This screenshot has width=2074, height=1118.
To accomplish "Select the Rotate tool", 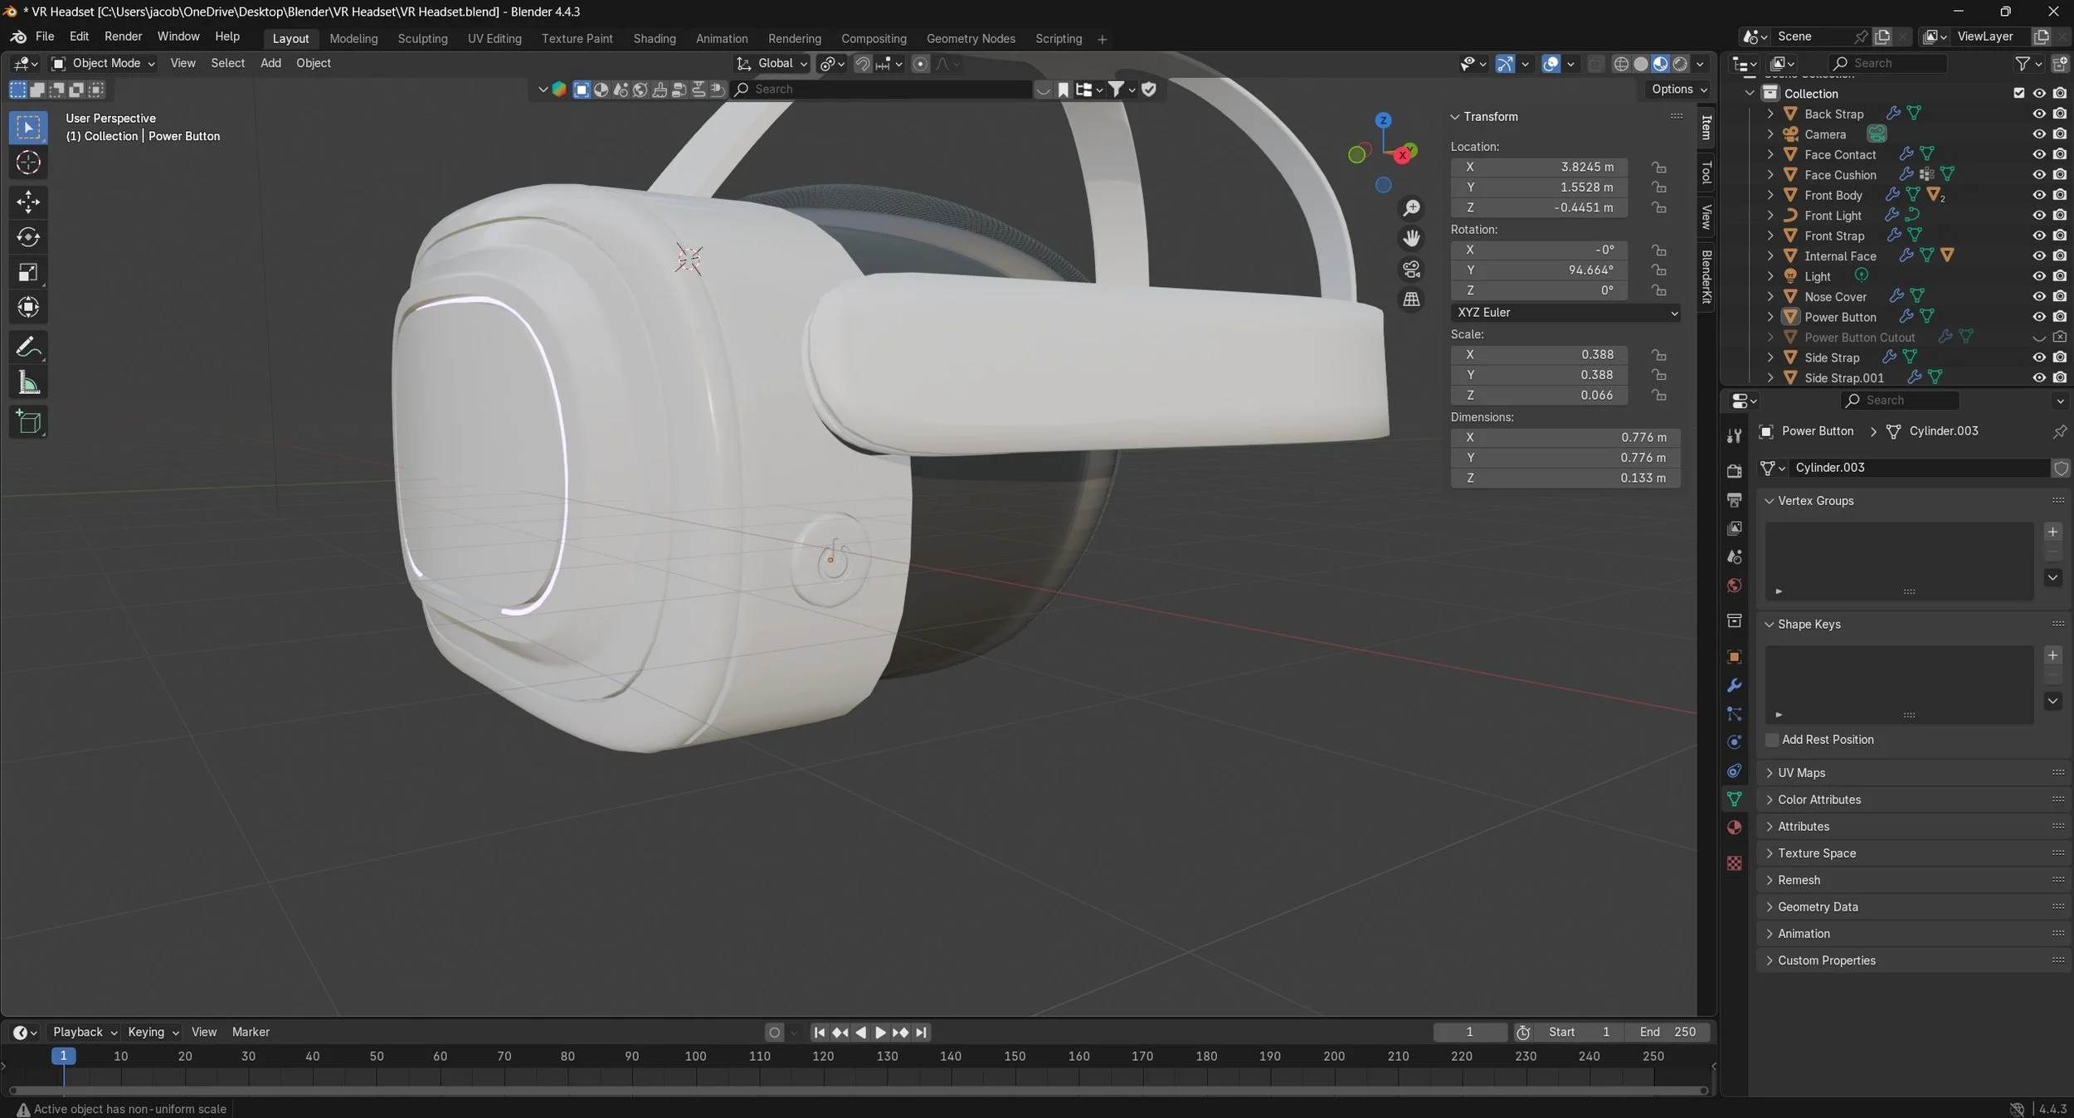I will coord(28,237).
